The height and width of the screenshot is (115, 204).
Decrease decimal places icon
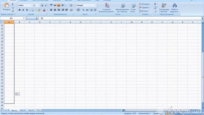tap(95, 10)
